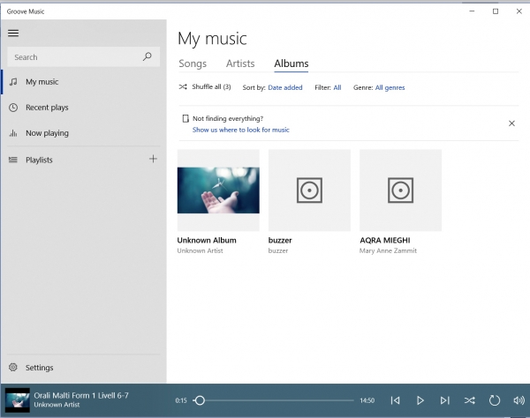Click the buzzer album title
This screenshot has width=530, height=418.
[x=280, y=240]
